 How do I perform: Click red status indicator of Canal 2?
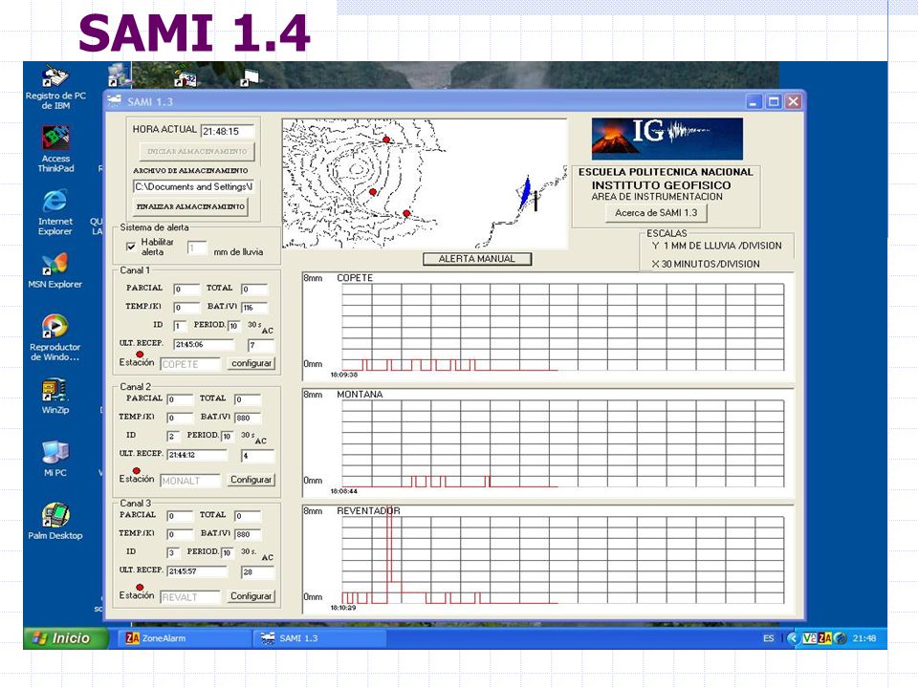coord(137,470)
